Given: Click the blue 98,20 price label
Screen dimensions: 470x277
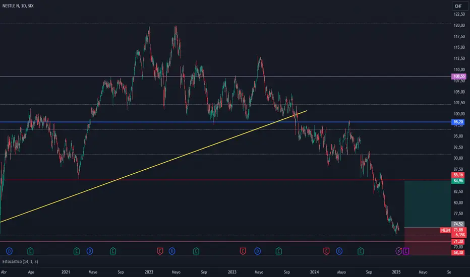Looking at the screenshot, I should click(458, 122).
